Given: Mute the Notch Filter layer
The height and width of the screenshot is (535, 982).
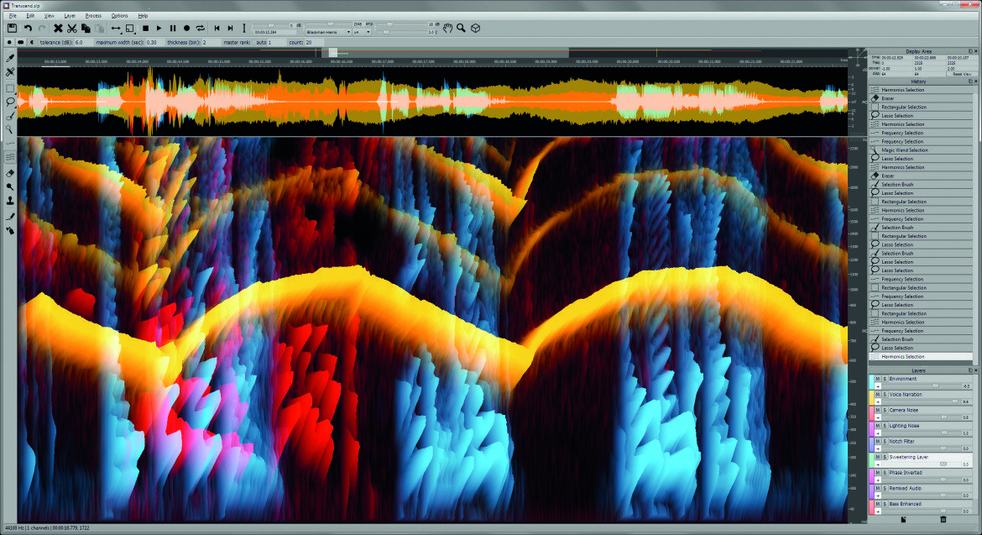Looking at the screenshot, I should tap(877, 442).
